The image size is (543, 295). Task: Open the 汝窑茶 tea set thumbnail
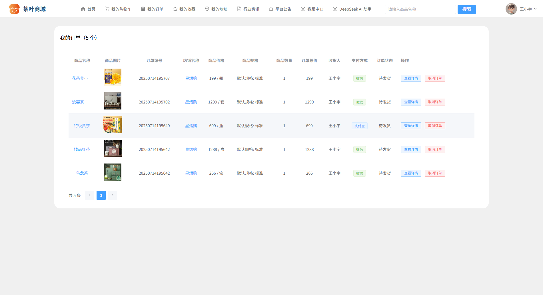pos(113,101)
